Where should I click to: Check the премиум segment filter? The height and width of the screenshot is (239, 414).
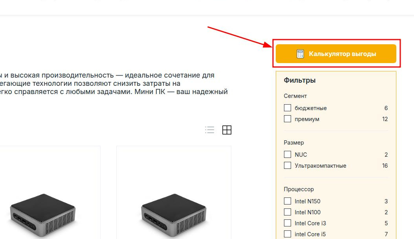pyautogui.click(x=288, y=119)
